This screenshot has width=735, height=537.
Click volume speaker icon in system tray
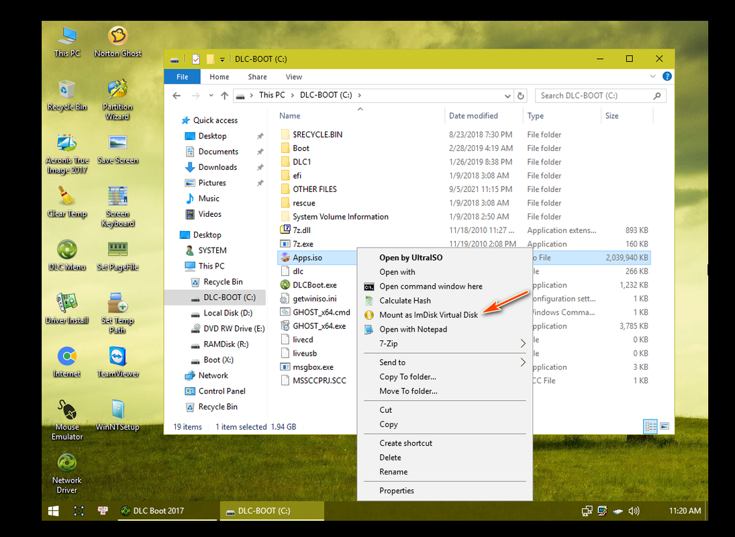tap(634, 511)
